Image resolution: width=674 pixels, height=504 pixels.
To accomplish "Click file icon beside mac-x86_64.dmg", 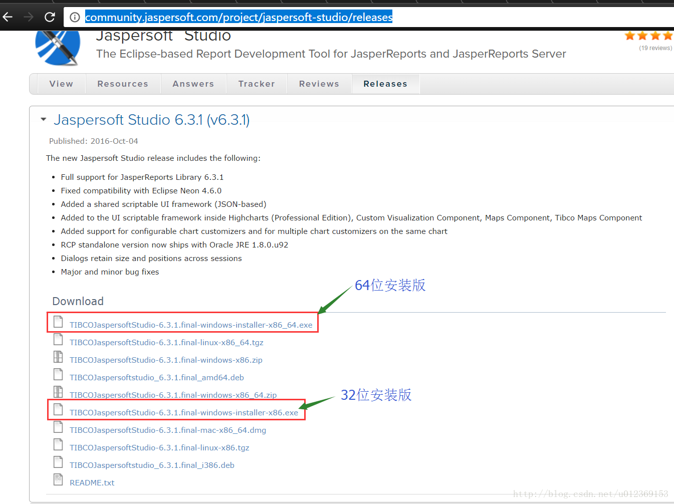I will point(58,427).
